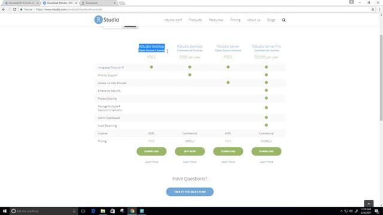The width and height of the screenshot is (383, 215).
Task: Open the rstudio::conf menu item
Action: tap(173, 20)
